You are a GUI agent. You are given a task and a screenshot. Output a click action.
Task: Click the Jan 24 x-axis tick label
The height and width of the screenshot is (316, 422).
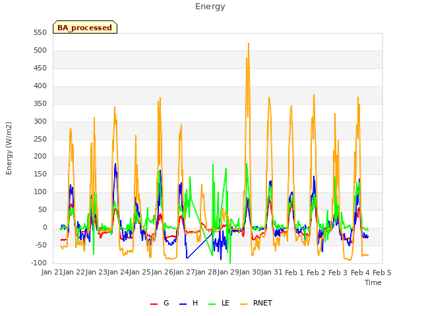coord(118,272)
